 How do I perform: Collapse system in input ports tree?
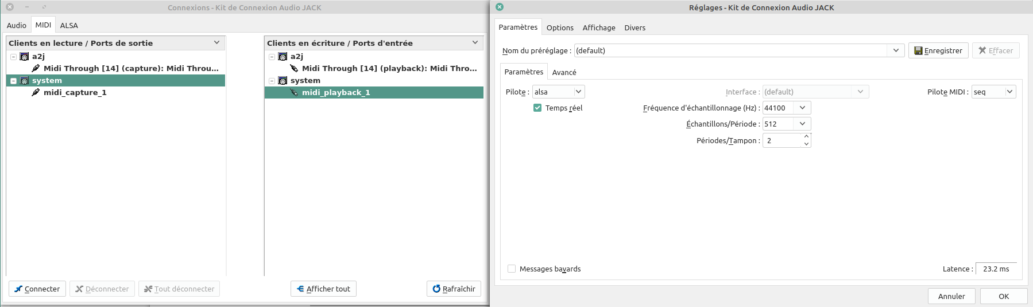tap(272, 81)
